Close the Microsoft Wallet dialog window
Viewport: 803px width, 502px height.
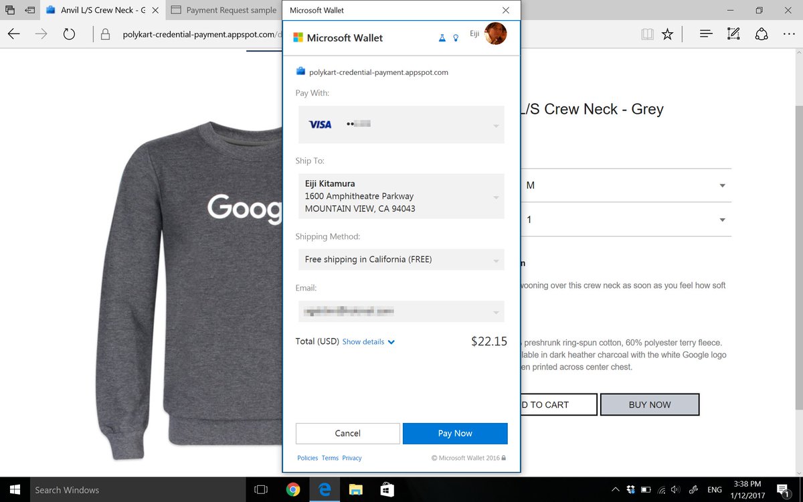[506, 10]
